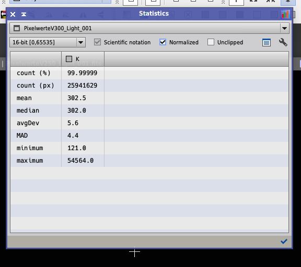
Task: Open the statistics options list icon
Action: pyautogui.click(x=267, y=43)
